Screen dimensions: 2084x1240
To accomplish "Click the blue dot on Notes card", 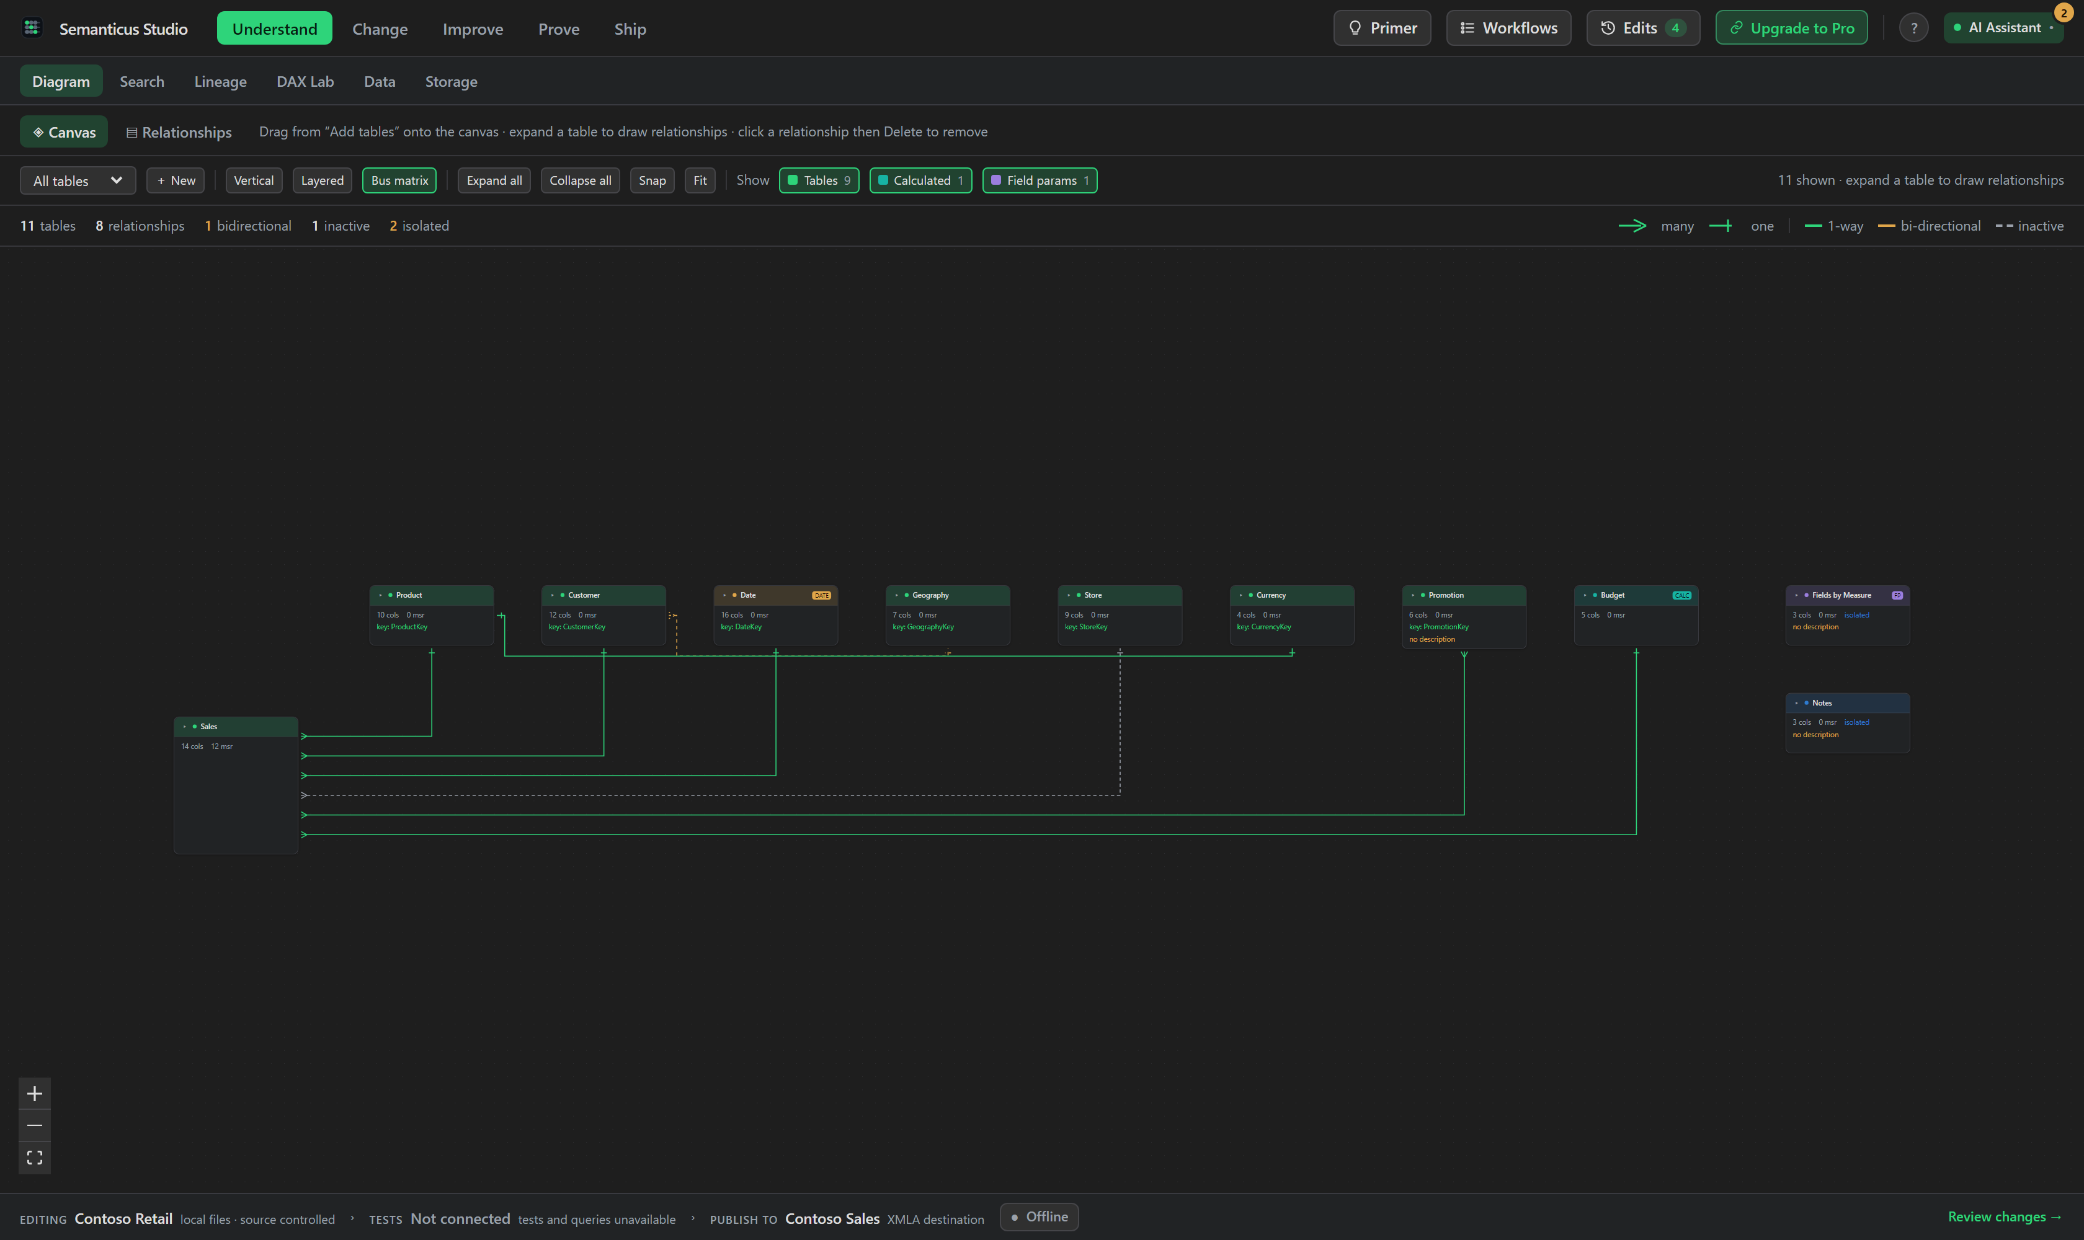I will click(1806, 704).
